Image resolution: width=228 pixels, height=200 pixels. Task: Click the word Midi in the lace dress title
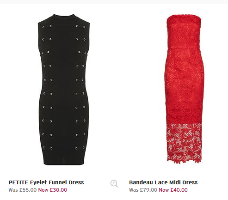[175, 182]
